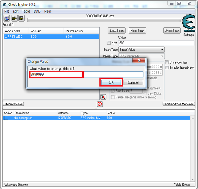Open the Scan Type dropdown
Viewport: 198px width, 189px height.
pyautogui.click(x=141, y=50)
